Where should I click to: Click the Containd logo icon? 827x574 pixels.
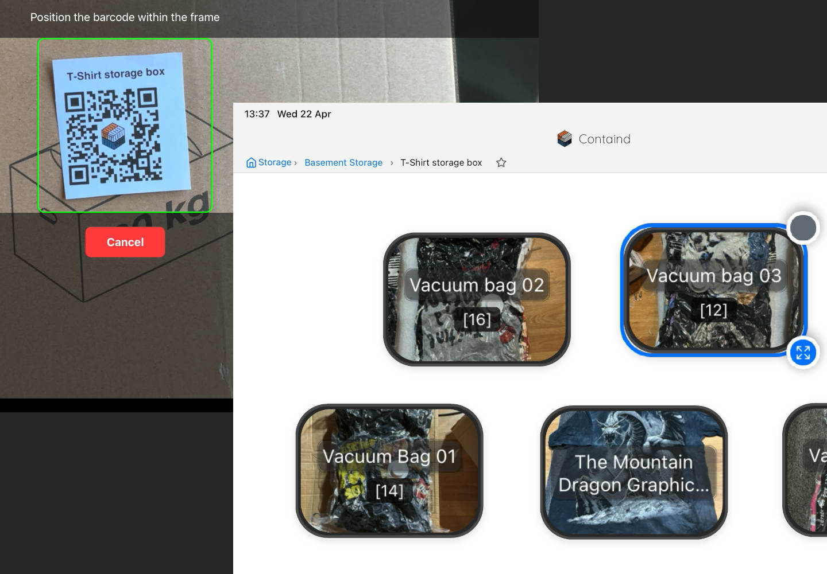(565, 139)
